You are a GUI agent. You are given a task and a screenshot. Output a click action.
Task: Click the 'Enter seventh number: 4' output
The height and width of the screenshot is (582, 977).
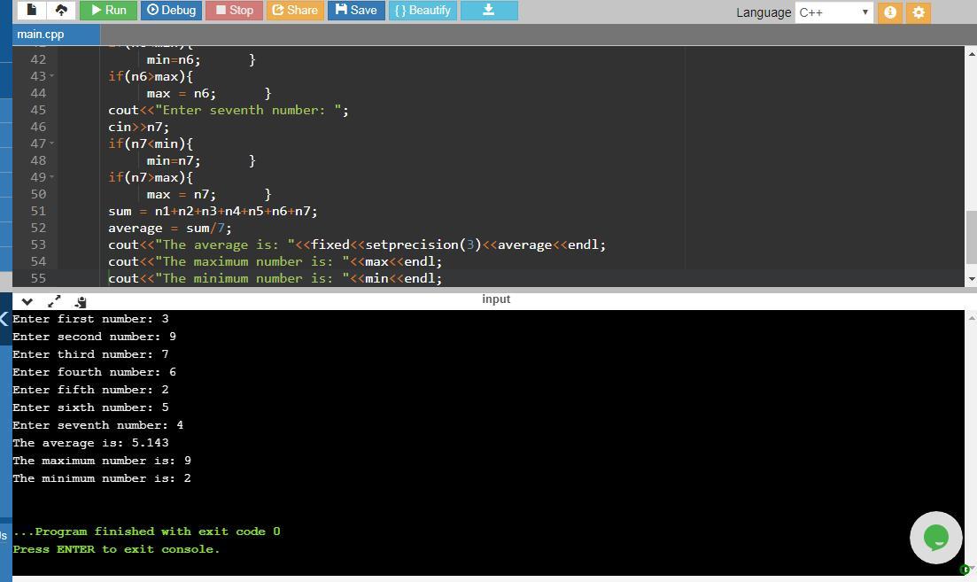click(97, 425)
